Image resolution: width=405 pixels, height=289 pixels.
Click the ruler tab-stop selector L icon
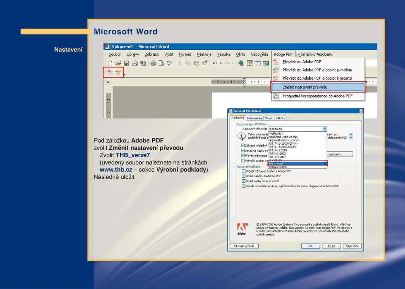(108, 82)
